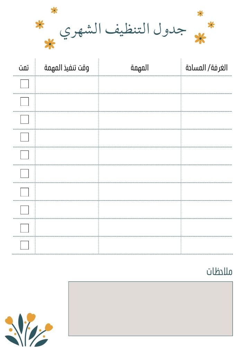
Task: Click inside the gray ملاحظات notes box
Action: [x=150, y=309]
